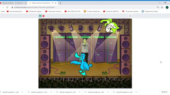Show all downloads

click(x=164, y=92)
